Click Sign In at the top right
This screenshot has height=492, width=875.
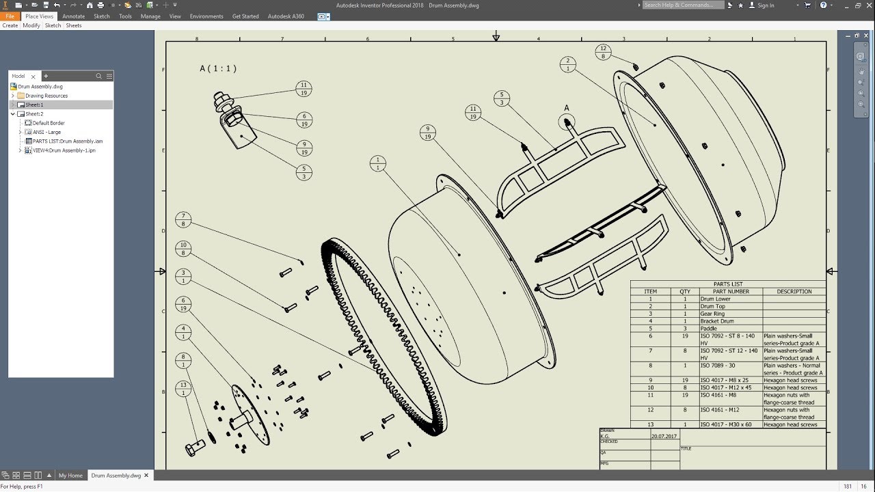click(x=764, y=5)
